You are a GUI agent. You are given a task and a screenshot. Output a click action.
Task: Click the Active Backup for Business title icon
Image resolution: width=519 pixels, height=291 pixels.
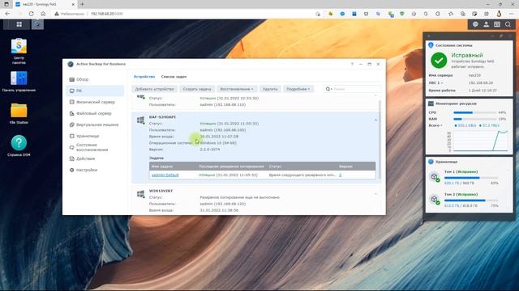click(71, 64)
